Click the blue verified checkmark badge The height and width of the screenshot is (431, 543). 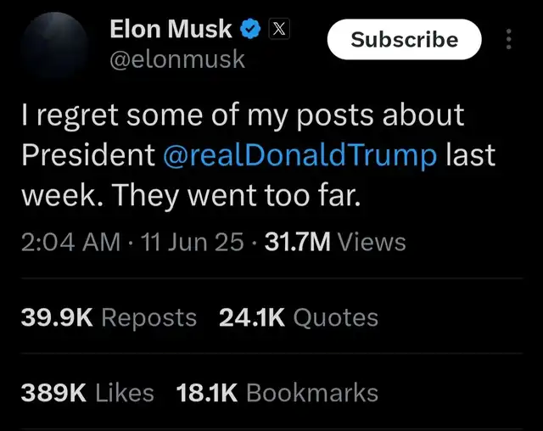pyautogui.click(x=249, y=30)
